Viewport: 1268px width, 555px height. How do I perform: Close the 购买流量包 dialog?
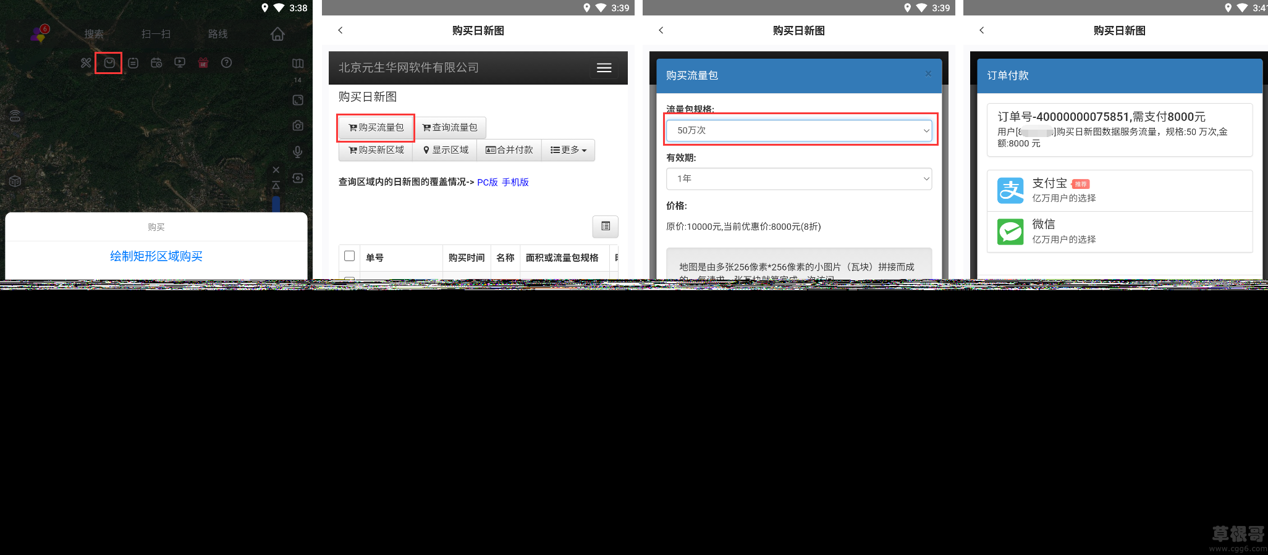[928, 74]
